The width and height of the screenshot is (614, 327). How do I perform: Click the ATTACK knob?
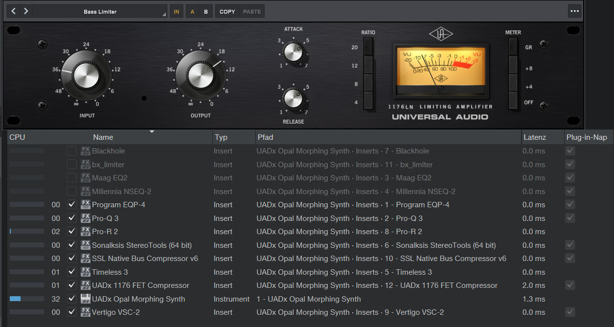tap(294, 52)
